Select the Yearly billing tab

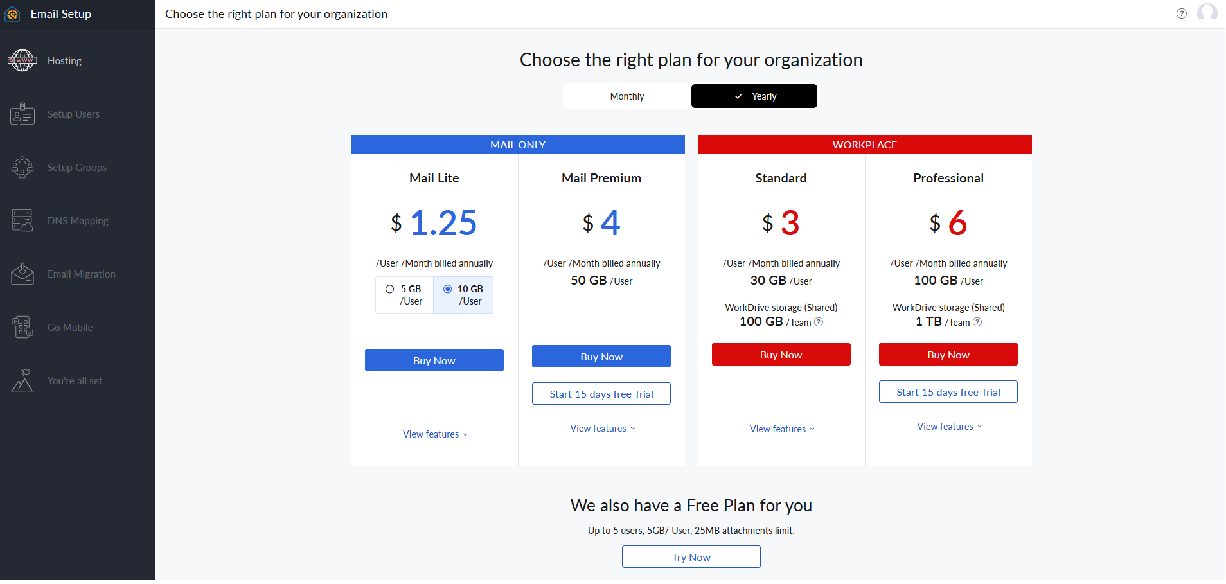click(x=754, y=96)
